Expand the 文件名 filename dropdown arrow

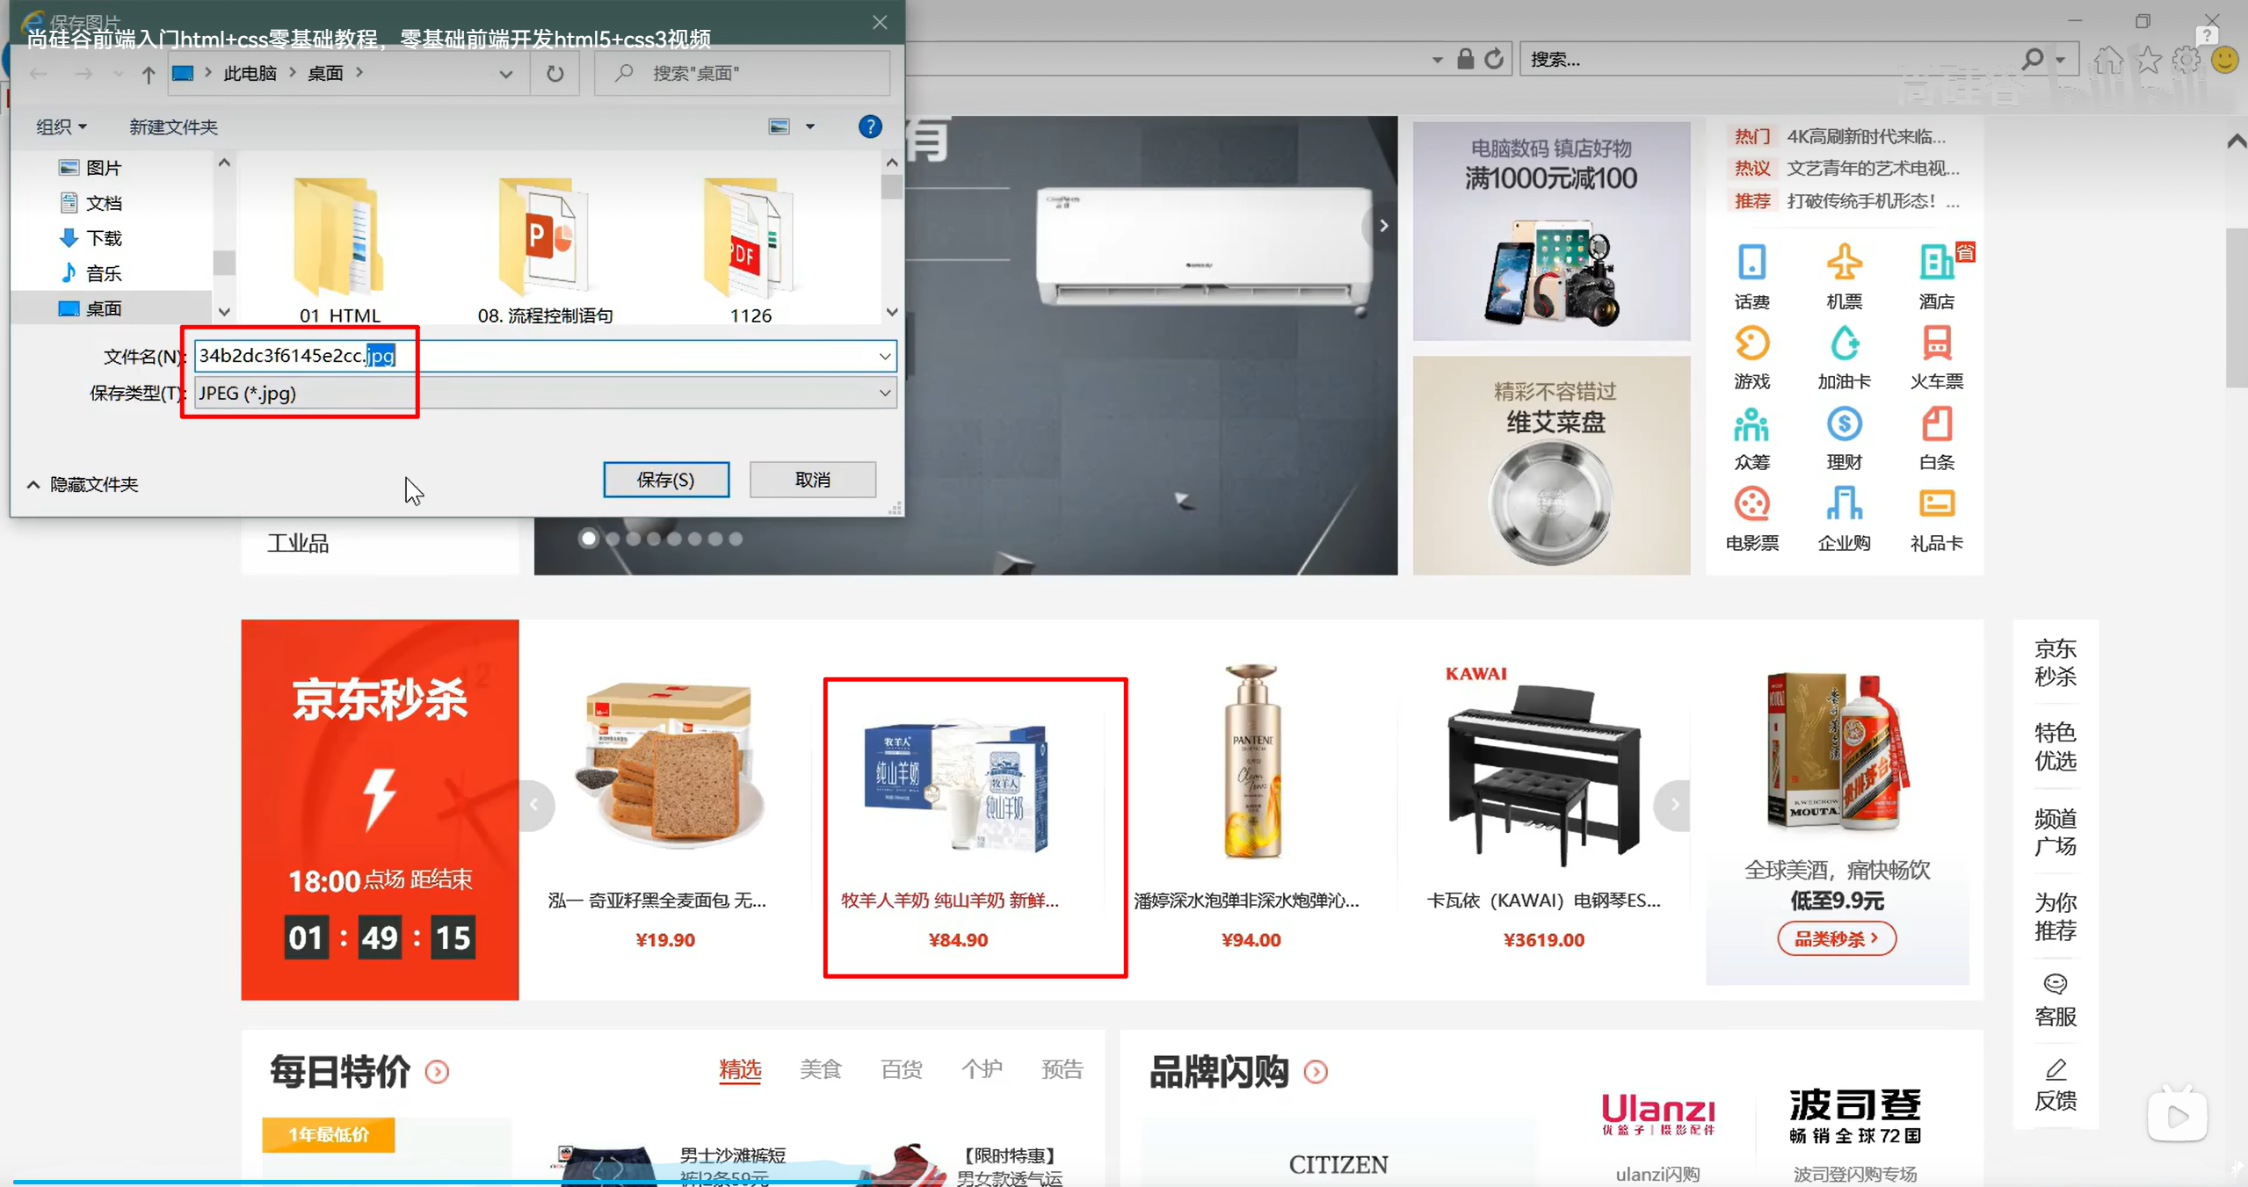coord(884,356)
